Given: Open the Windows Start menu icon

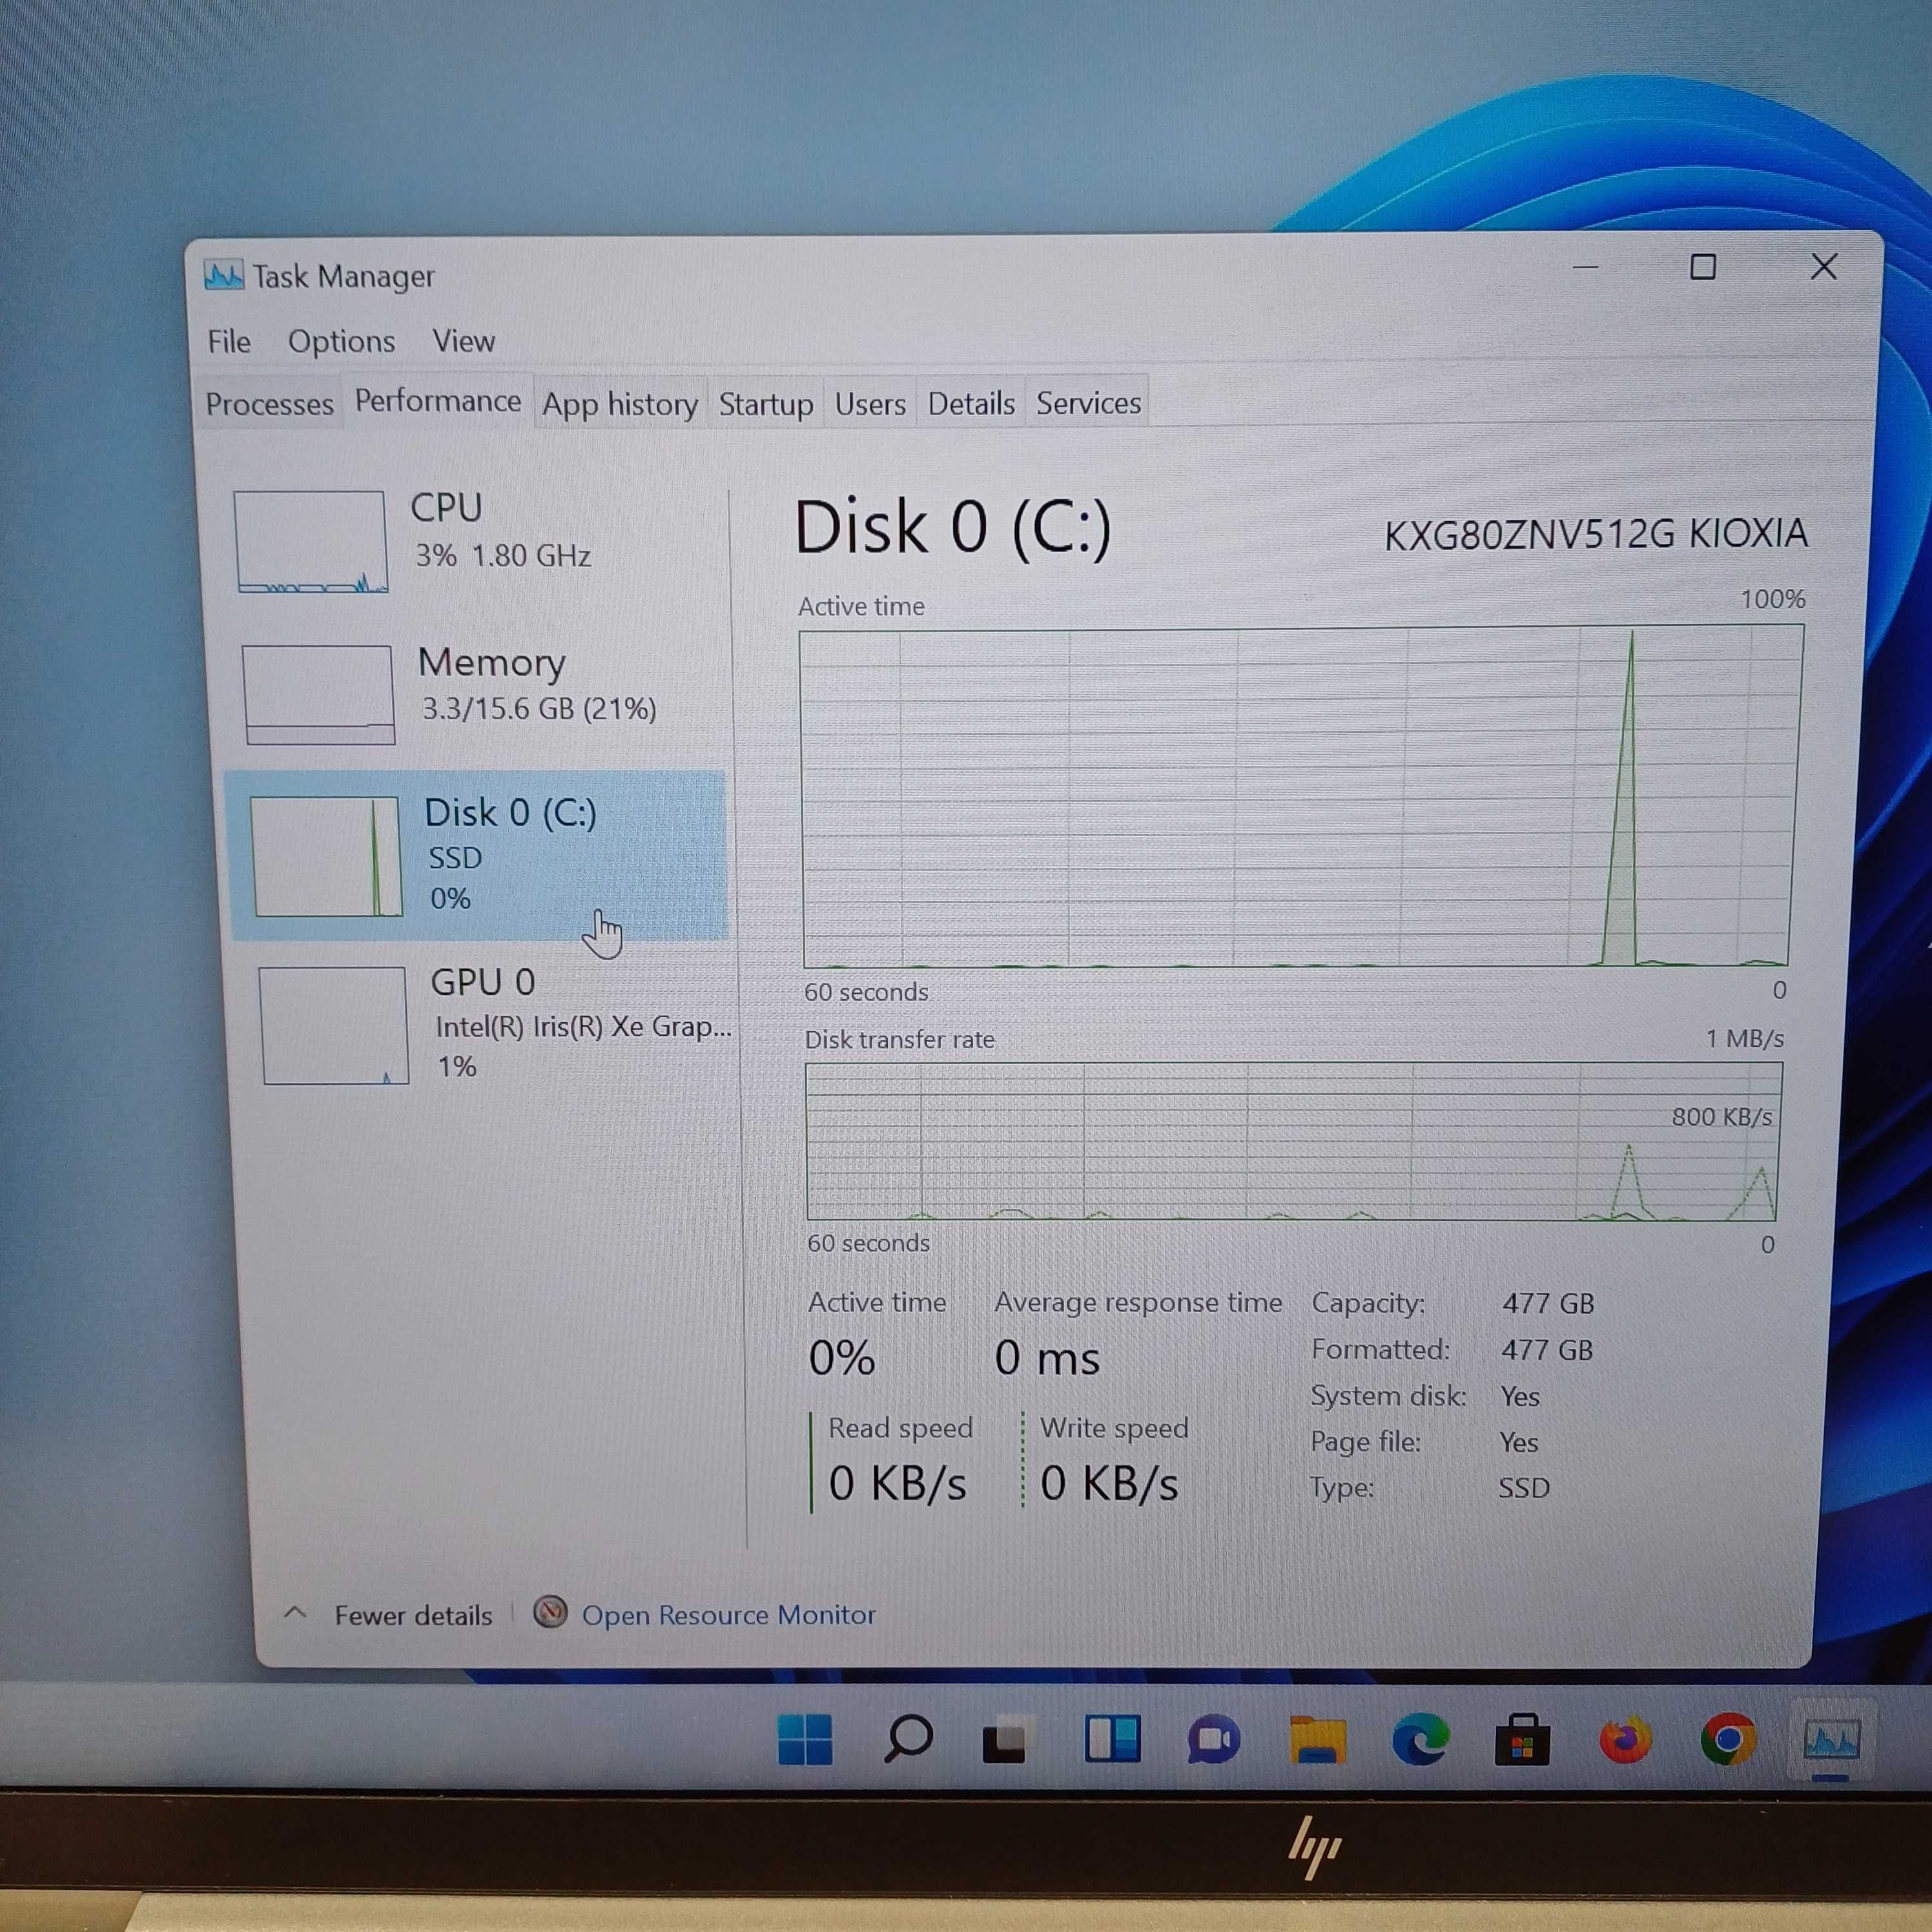Looking at the screenshot, I should point(804,1740).
